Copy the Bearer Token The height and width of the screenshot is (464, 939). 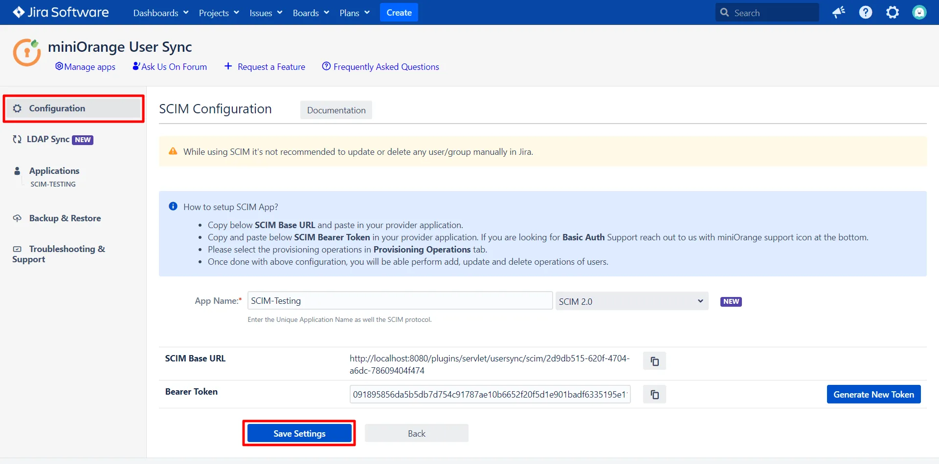point(654,394)
